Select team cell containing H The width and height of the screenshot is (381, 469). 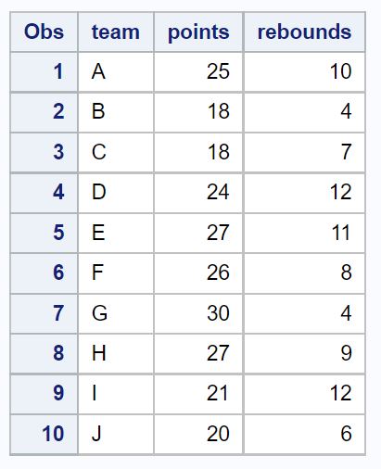[x=116, y=353]
